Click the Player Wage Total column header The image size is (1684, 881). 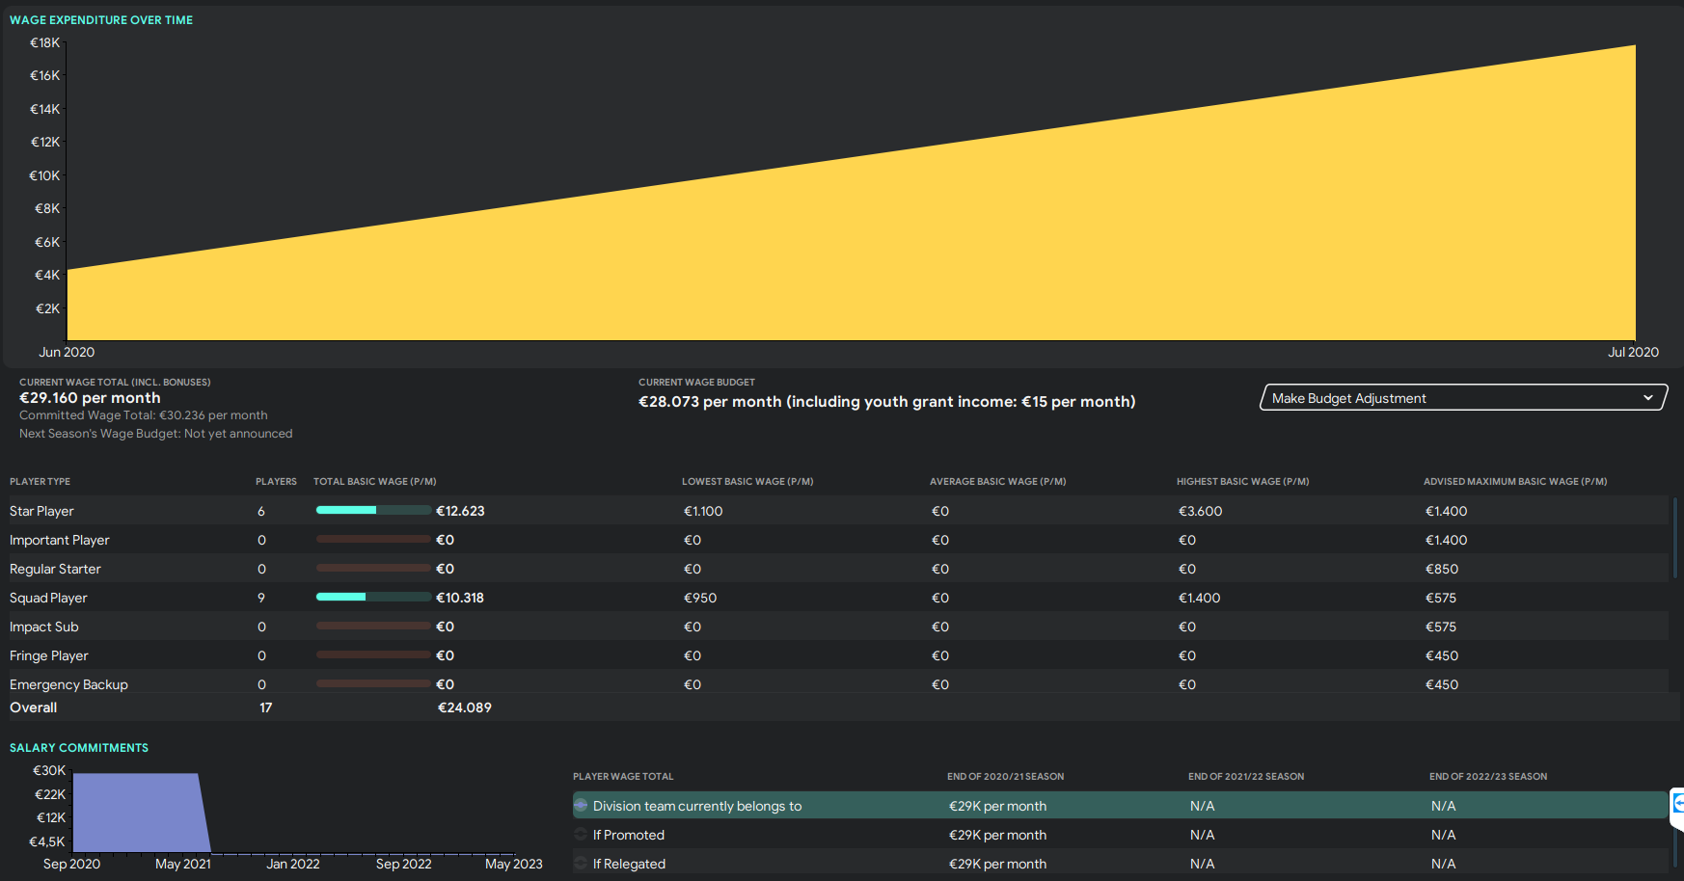(x=623, y=777)
